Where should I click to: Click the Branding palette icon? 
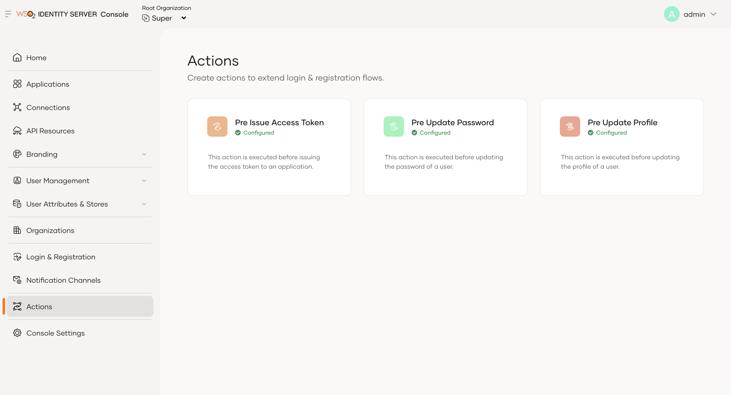click(17, 154)
